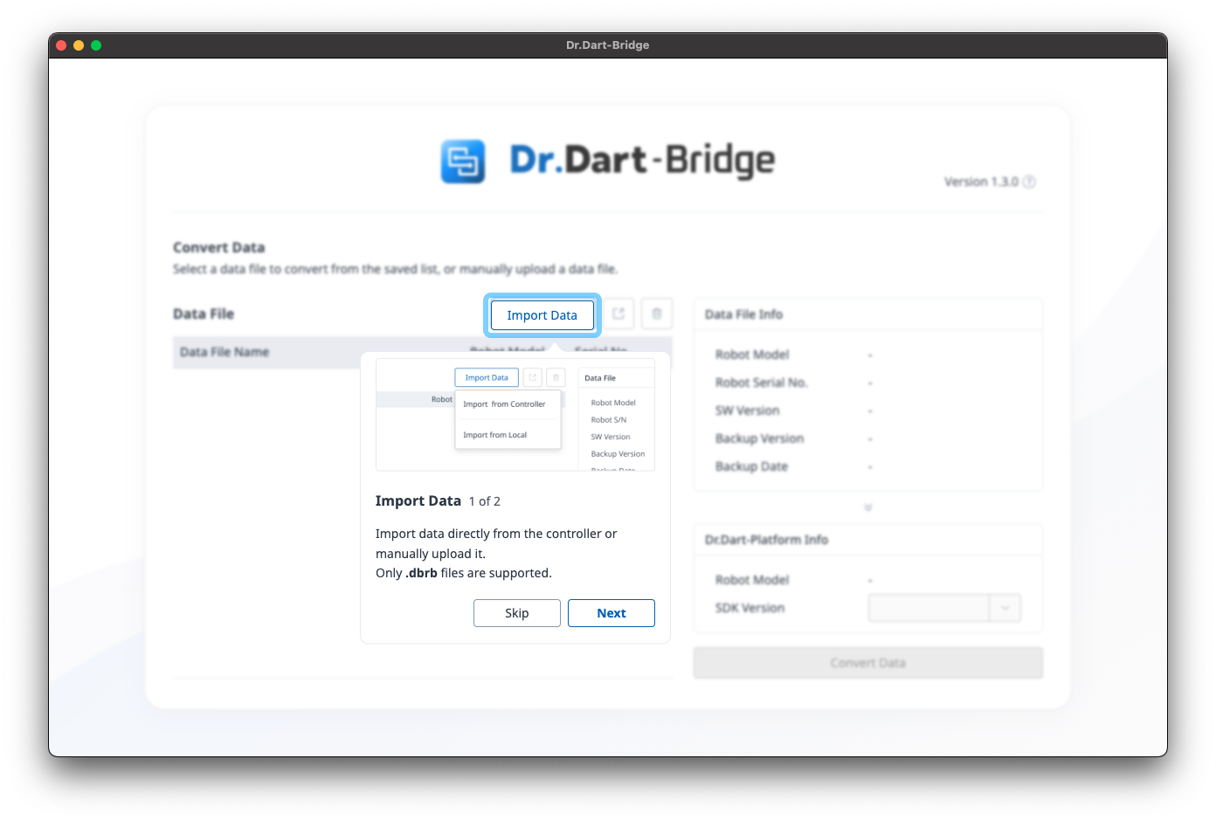Click the Dr.Dart-Platform Info panel header
The image size is (1216, 821).
766,540
